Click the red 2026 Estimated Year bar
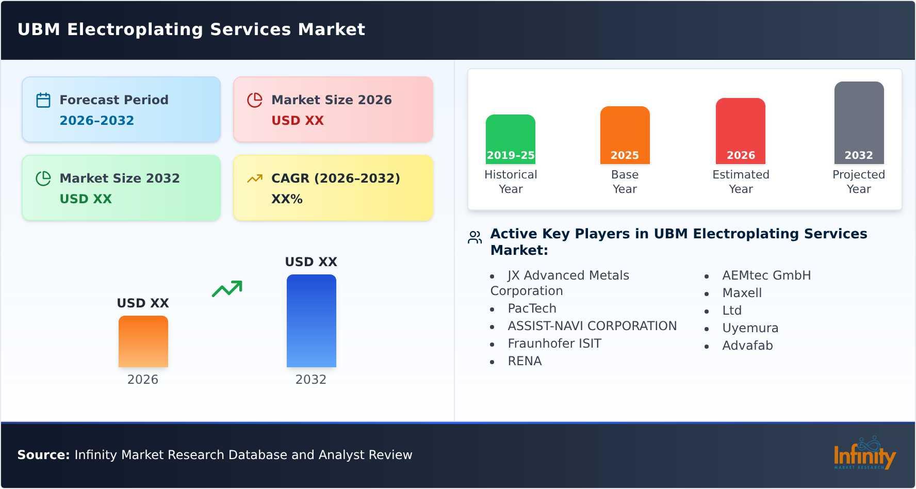Image resolution: width=916 pixels, height=489 pixels. tap(741, 131)
